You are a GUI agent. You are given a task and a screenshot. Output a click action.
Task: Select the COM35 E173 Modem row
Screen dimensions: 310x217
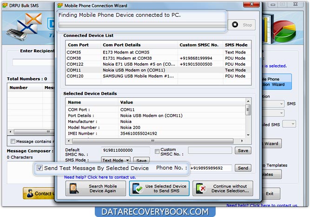[x=158, y=52]
